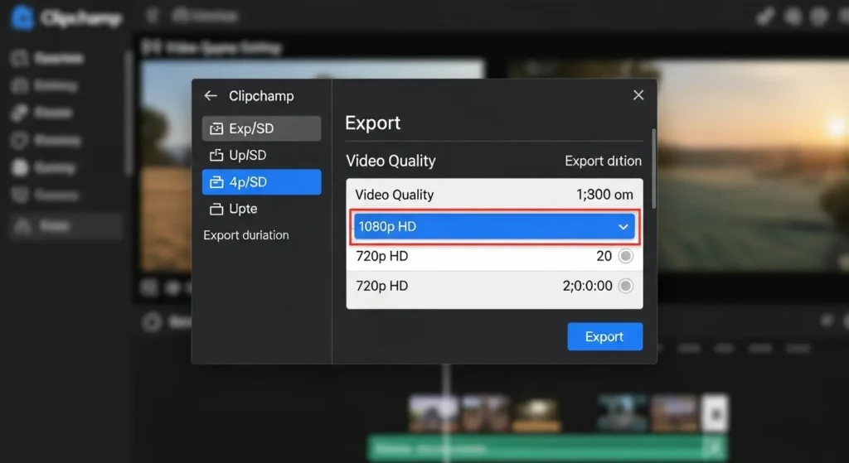The height and width of the screenshot is (463, 849).
Task: Click the first video clip thumbnail in timeline
Action: tap(433, 414)
